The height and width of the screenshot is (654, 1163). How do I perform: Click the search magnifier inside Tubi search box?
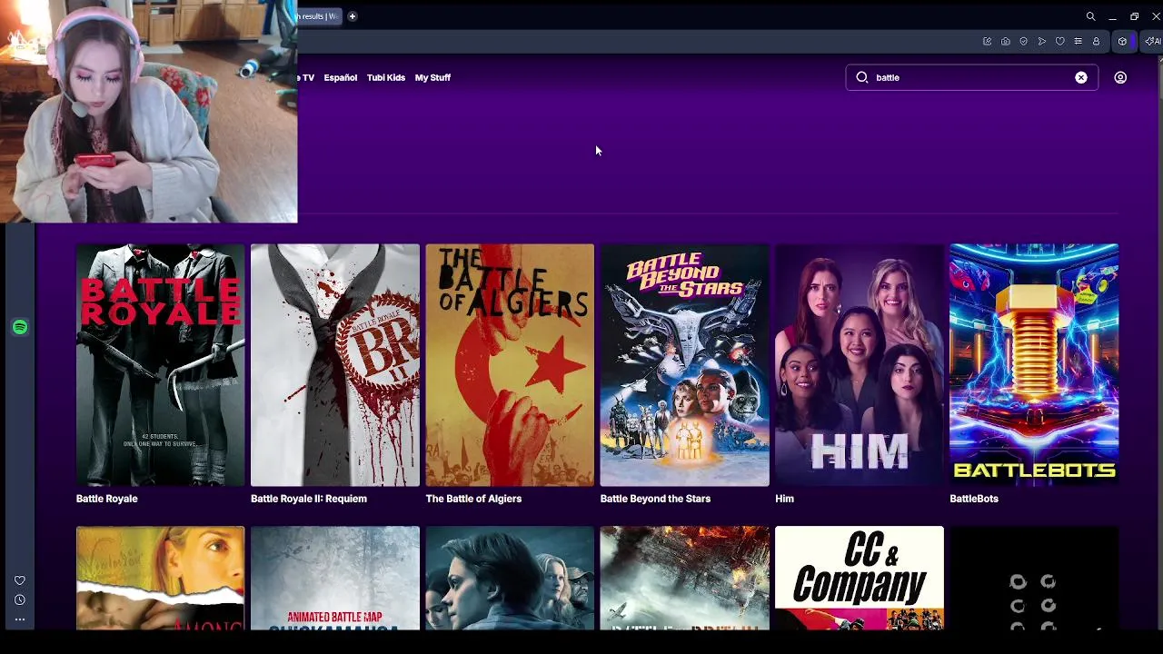point(861,78)
